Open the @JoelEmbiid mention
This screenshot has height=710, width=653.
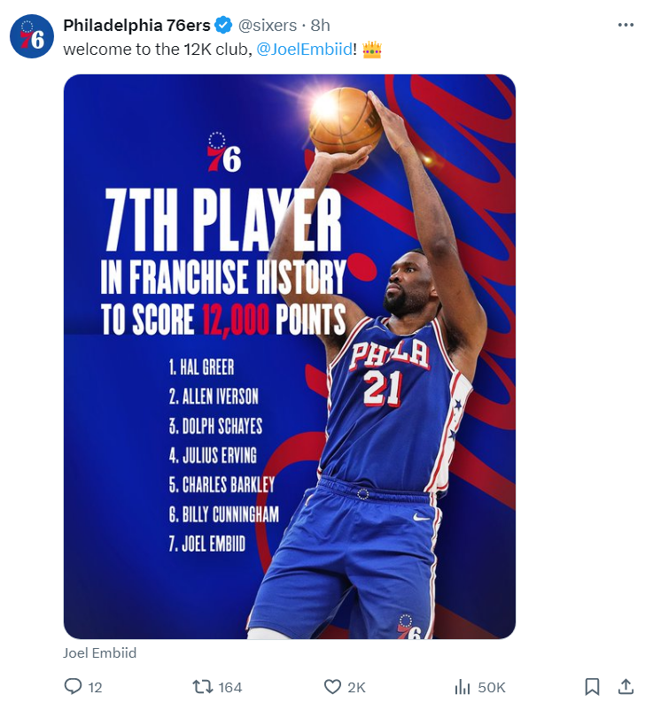click(x=304, y=49)
